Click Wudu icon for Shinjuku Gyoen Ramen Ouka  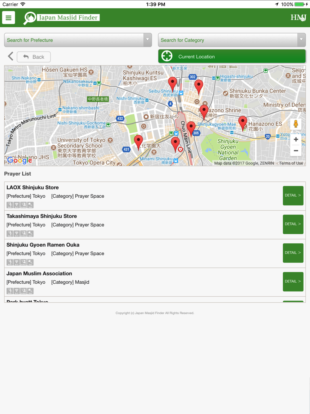[x=10, y=262]
